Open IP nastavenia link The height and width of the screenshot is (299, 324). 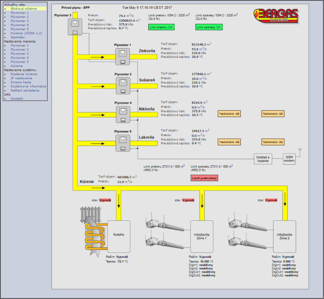click(21, 78)
